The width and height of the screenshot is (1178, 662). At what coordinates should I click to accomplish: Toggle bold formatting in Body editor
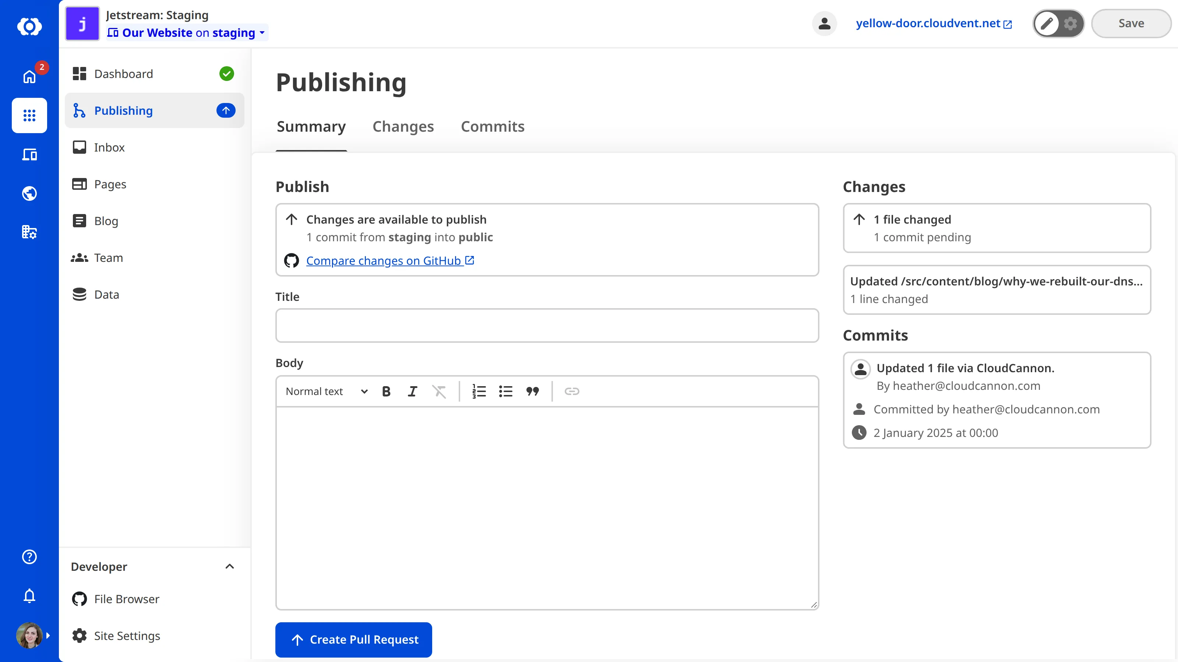click(387, 391)
